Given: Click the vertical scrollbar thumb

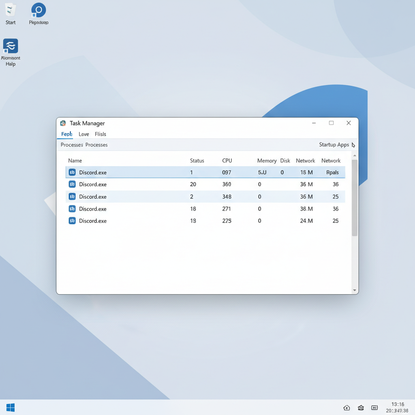Looking at the screenshot, I should coord(355,198).
